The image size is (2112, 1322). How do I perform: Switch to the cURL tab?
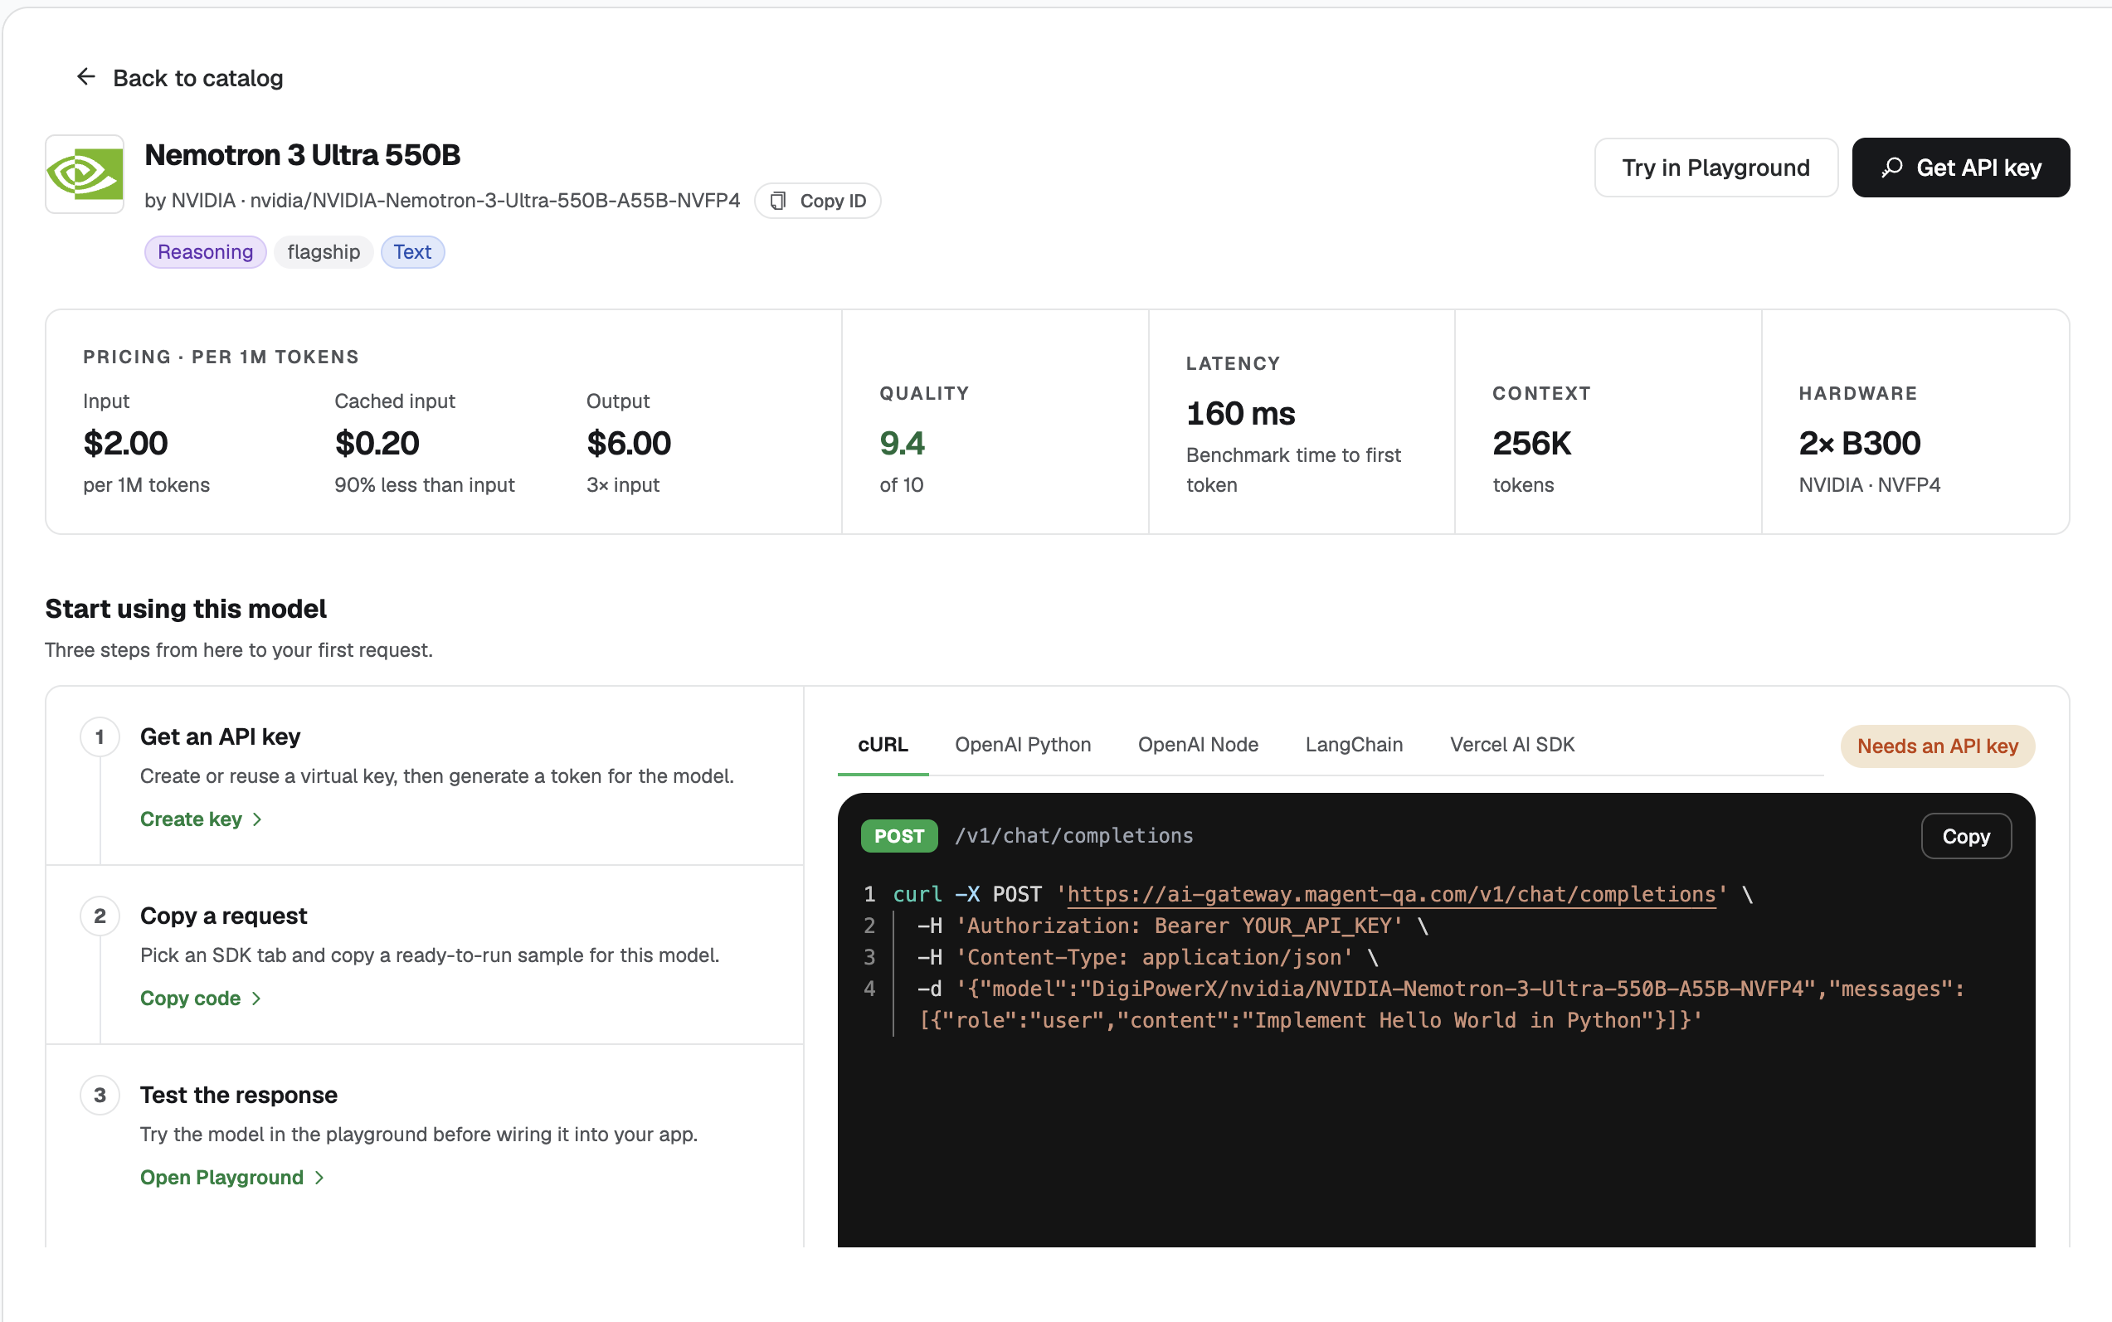883,745
